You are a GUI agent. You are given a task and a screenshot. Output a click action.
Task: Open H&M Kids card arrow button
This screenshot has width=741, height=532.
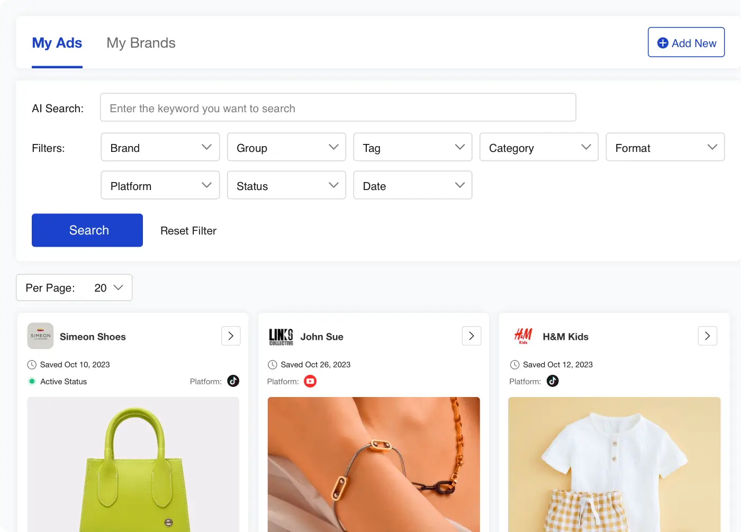[x=707, y=336]
